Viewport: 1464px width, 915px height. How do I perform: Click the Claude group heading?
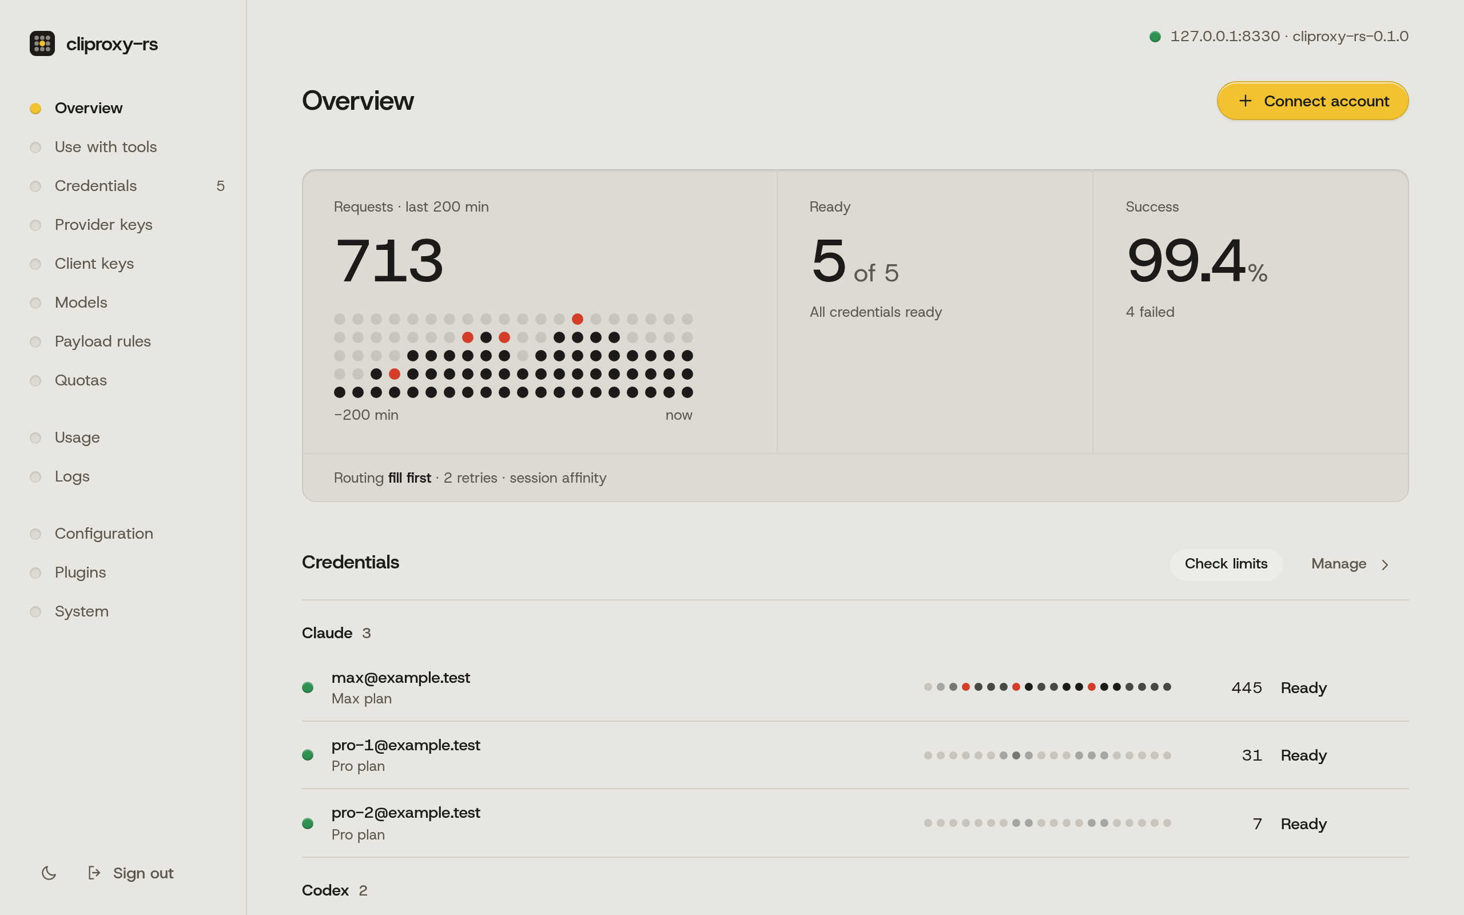[327, 633]
